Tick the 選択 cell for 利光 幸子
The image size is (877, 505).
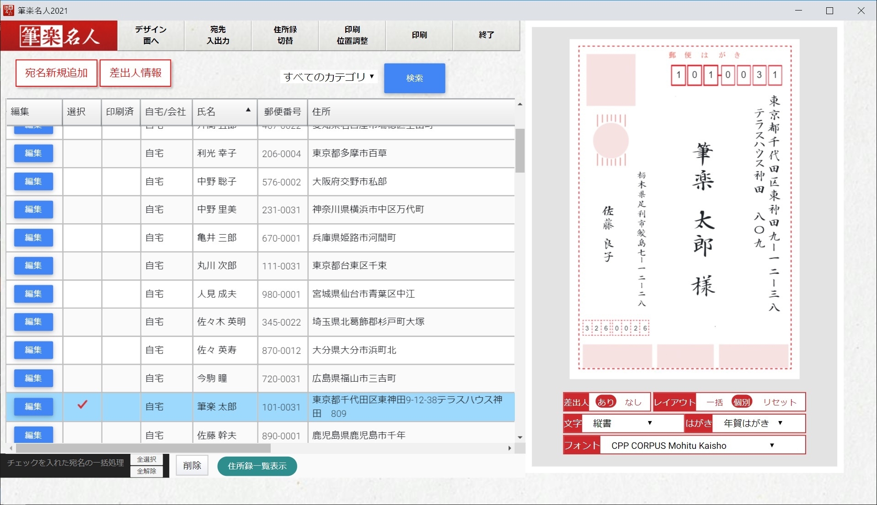pos(82,153)
